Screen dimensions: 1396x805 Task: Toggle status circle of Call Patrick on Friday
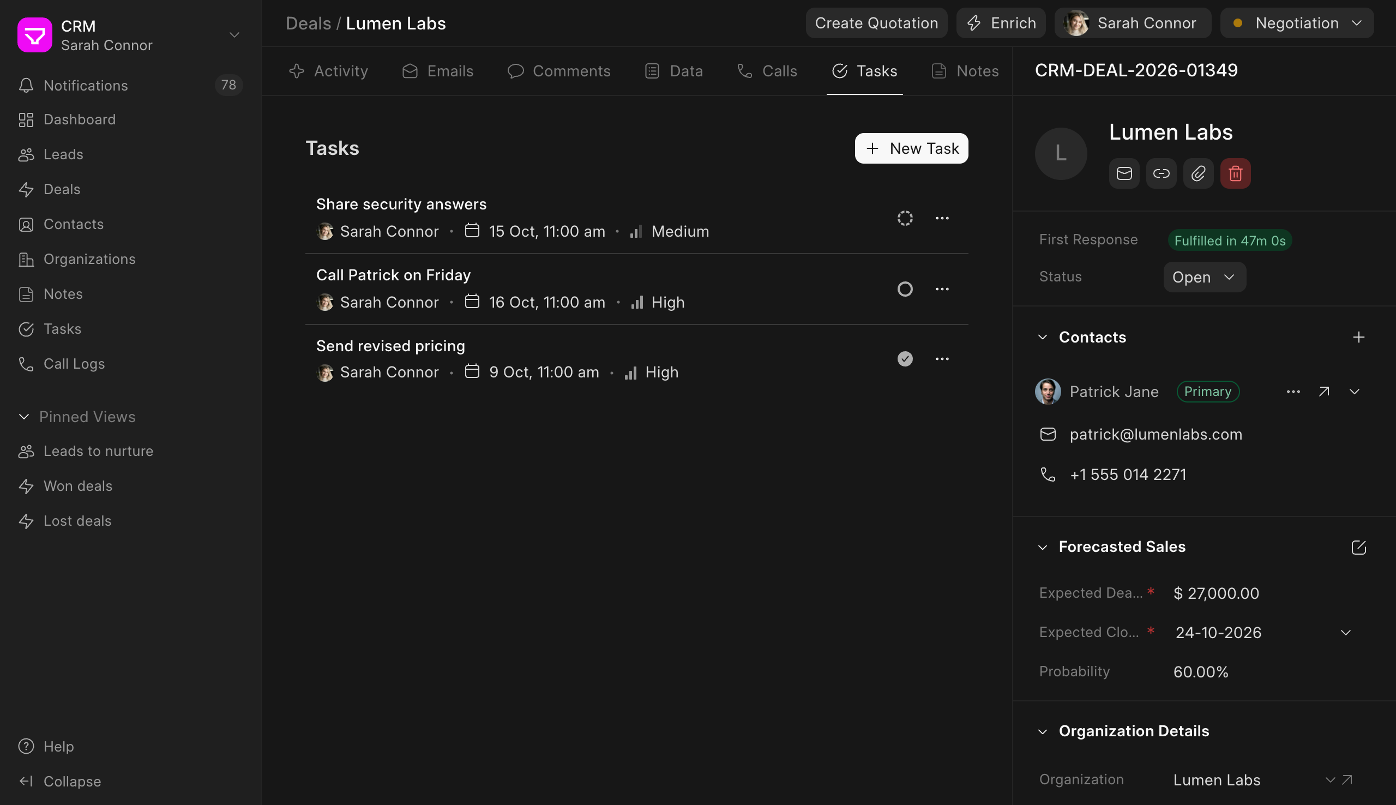click(905, 289)
